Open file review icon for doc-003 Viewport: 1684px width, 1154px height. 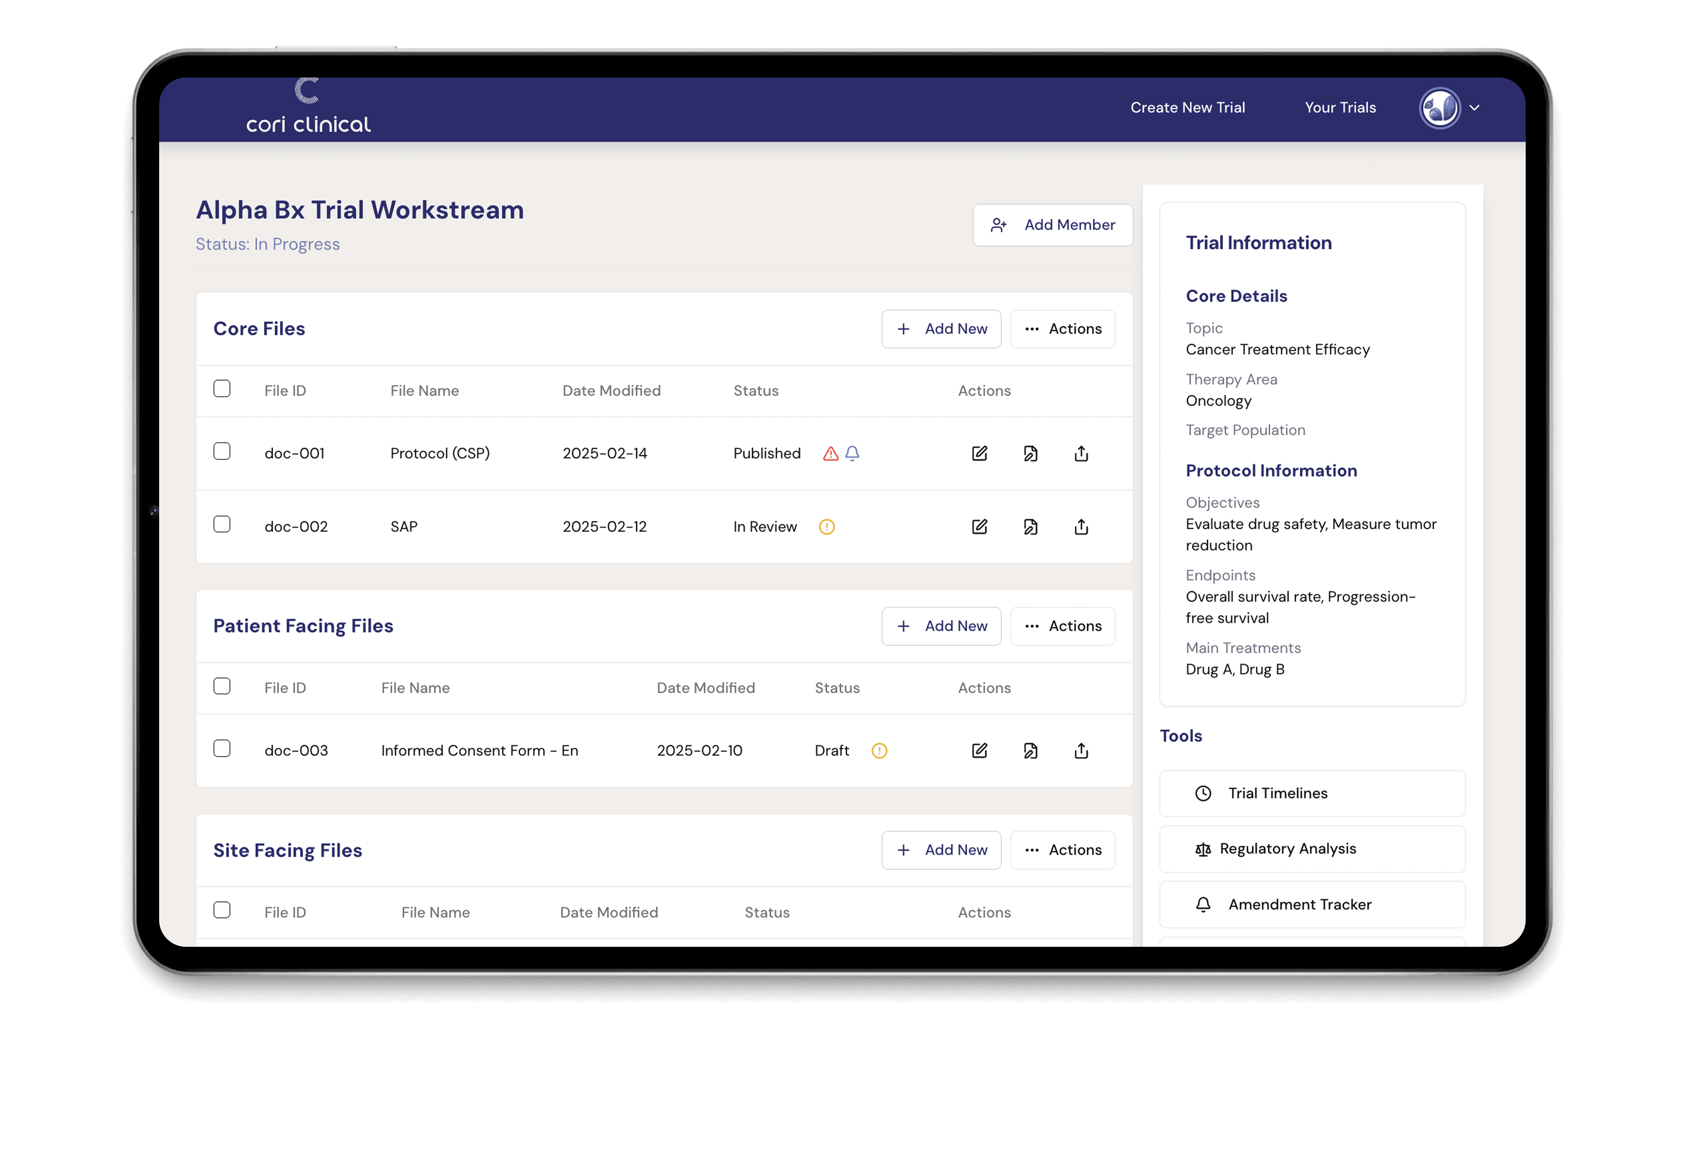coord(1030,751)
